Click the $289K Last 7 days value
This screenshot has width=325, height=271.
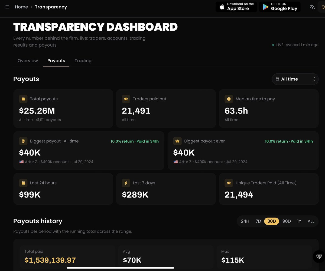tap(135, 195)
